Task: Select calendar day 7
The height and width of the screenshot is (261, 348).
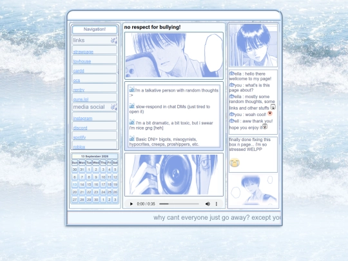Action: pyautogui.click(x=82, y=177)
